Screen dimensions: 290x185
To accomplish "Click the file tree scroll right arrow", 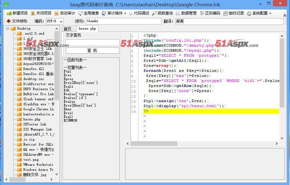I will 51,179.
